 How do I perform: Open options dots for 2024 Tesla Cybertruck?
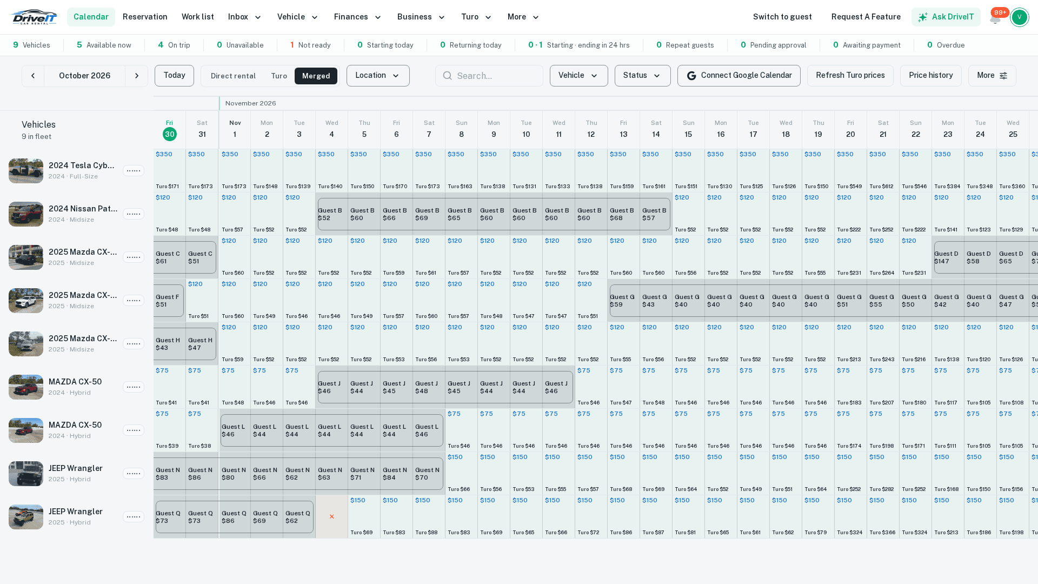point(134,171)
